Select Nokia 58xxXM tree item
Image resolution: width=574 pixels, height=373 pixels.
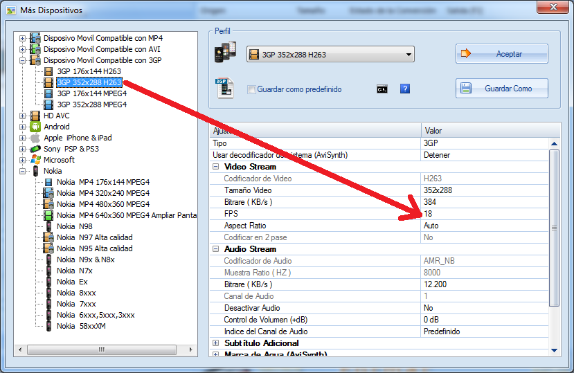[x=81, y=326]
